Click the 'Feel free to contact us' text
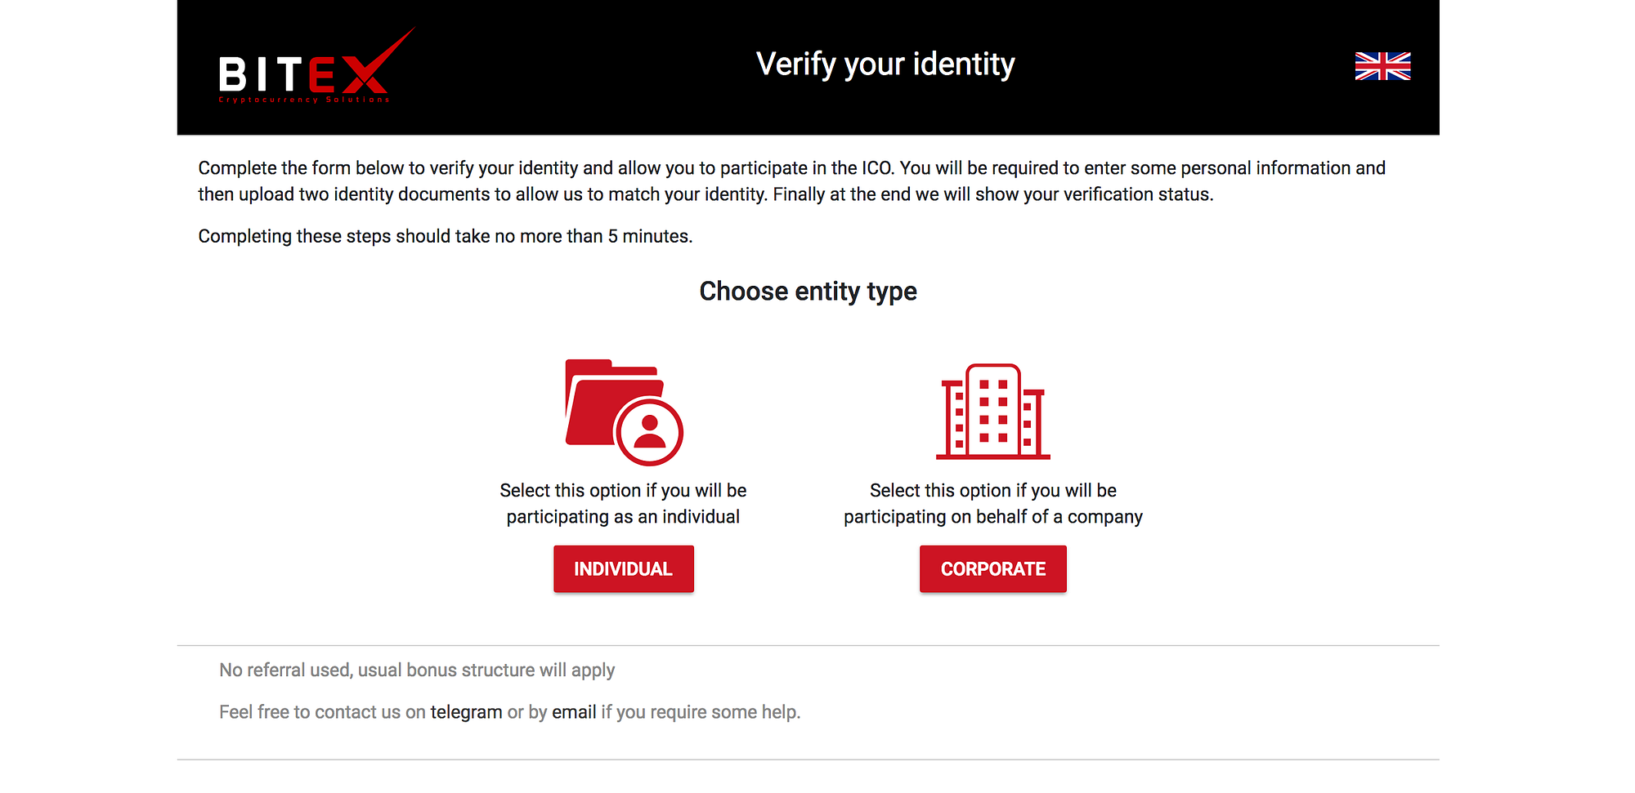The image size is (1635, 793). 322,712
